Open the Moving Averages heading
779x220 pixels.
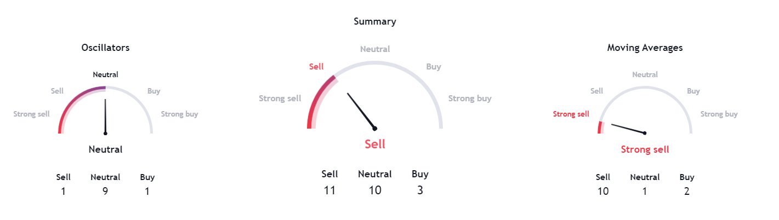(645, 48)
